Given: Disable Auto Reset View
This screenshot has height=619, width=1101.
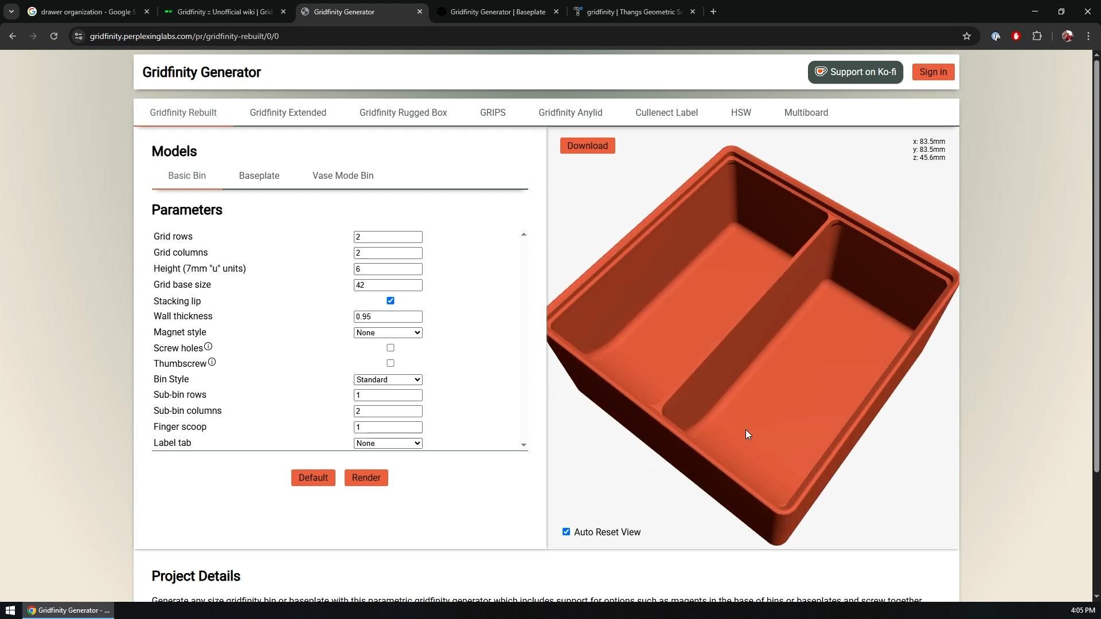Looking at the screenshot, I should [x=567, y=532].
